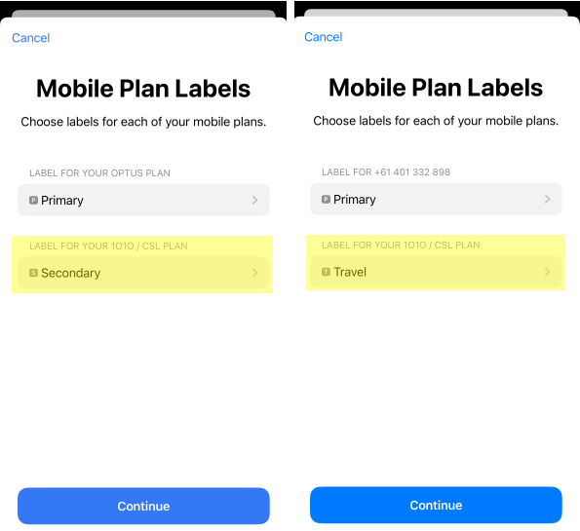Screen dimensions: 580x531
Task: Select Primary label for +61 401 332 898
Action: click(436, 199)
